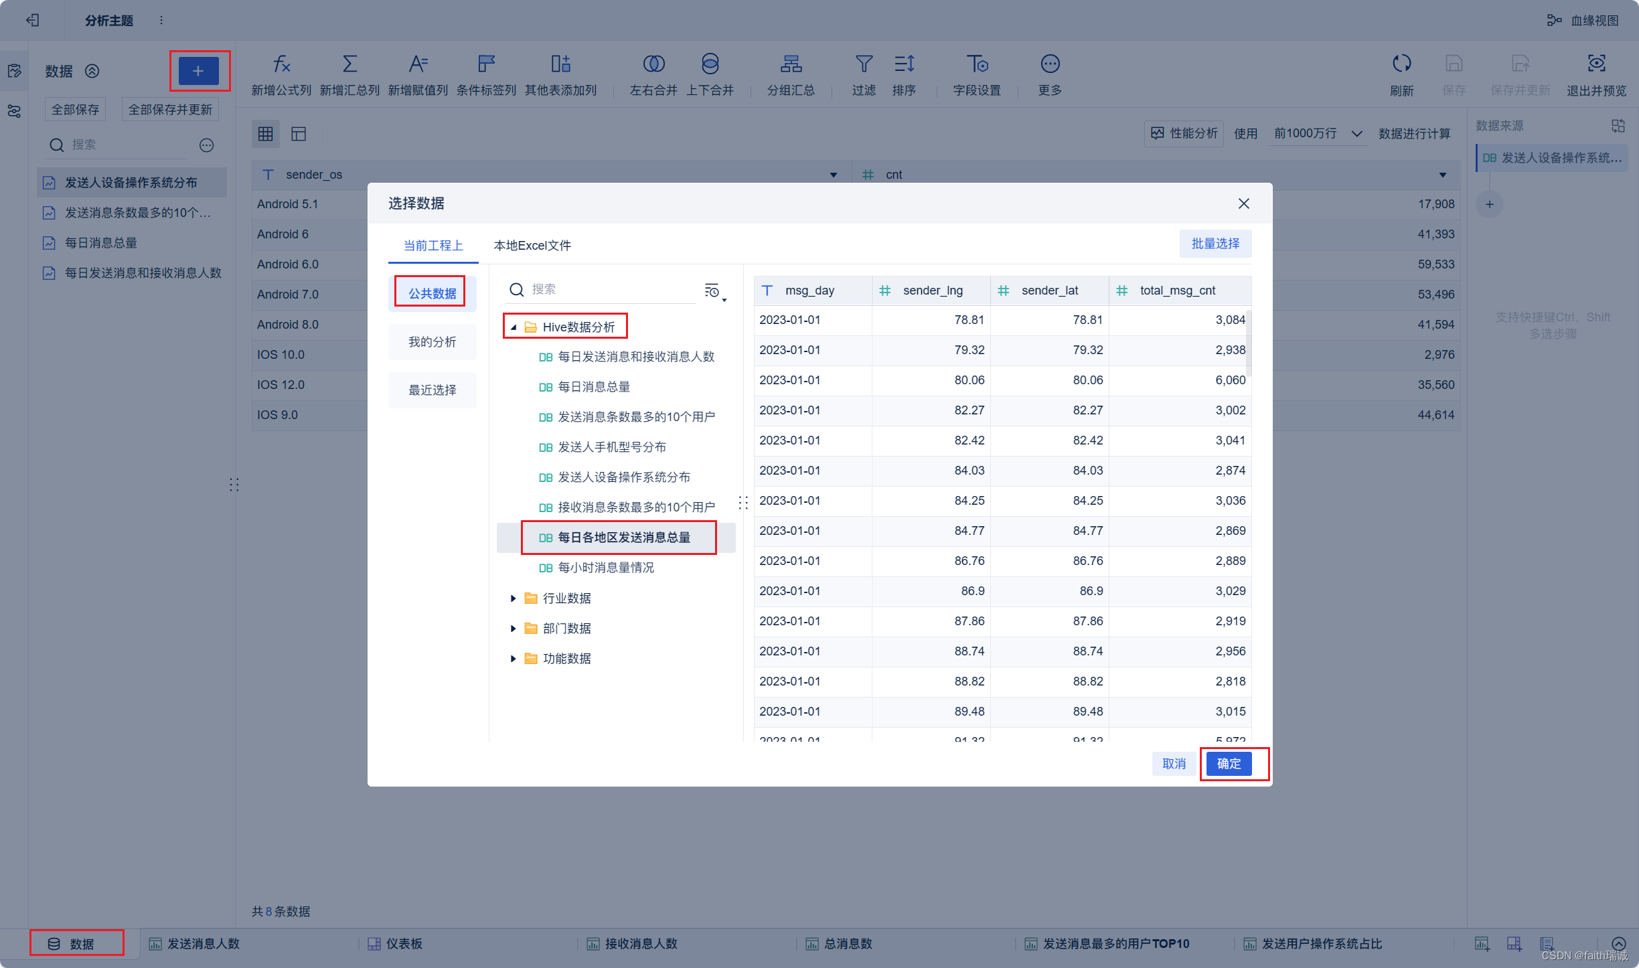Click the Refresh (刷新) icon

pyautogui.click(x=1401, y=64)
